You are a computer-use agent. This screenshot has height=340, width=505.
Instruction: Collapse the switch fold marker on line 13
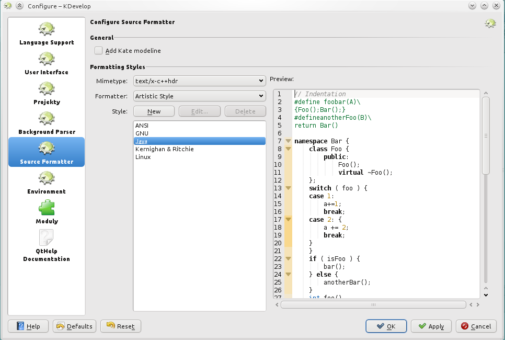pyautogui.click(x=288, y=188)
